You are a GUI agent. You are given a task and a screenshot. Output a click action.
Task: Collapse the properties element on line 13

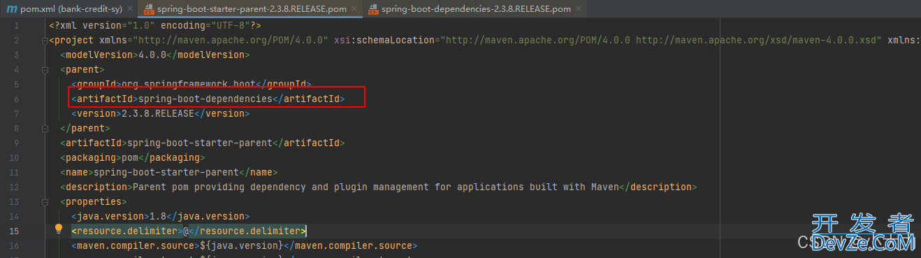pyautogui.click(x=45, y=201)
